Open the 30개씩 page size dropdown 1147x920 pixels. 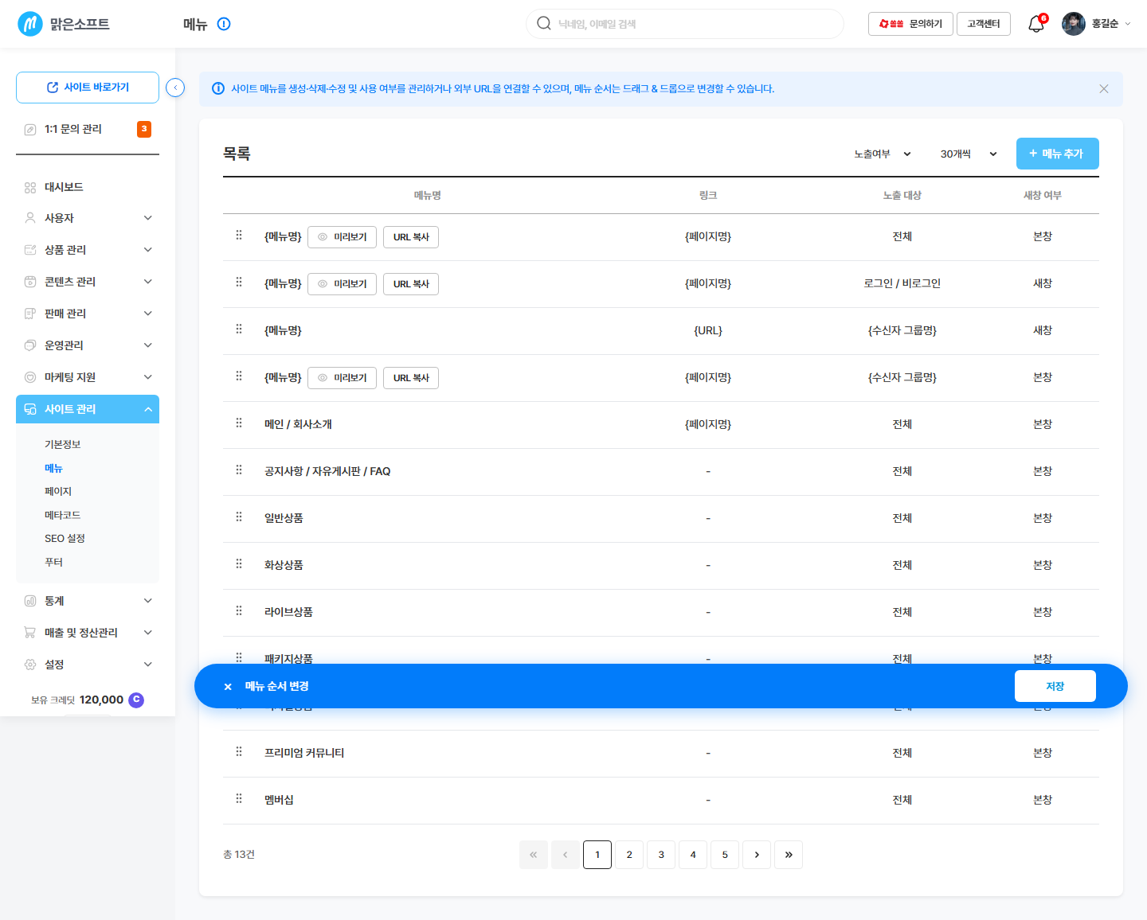(969, 154)
